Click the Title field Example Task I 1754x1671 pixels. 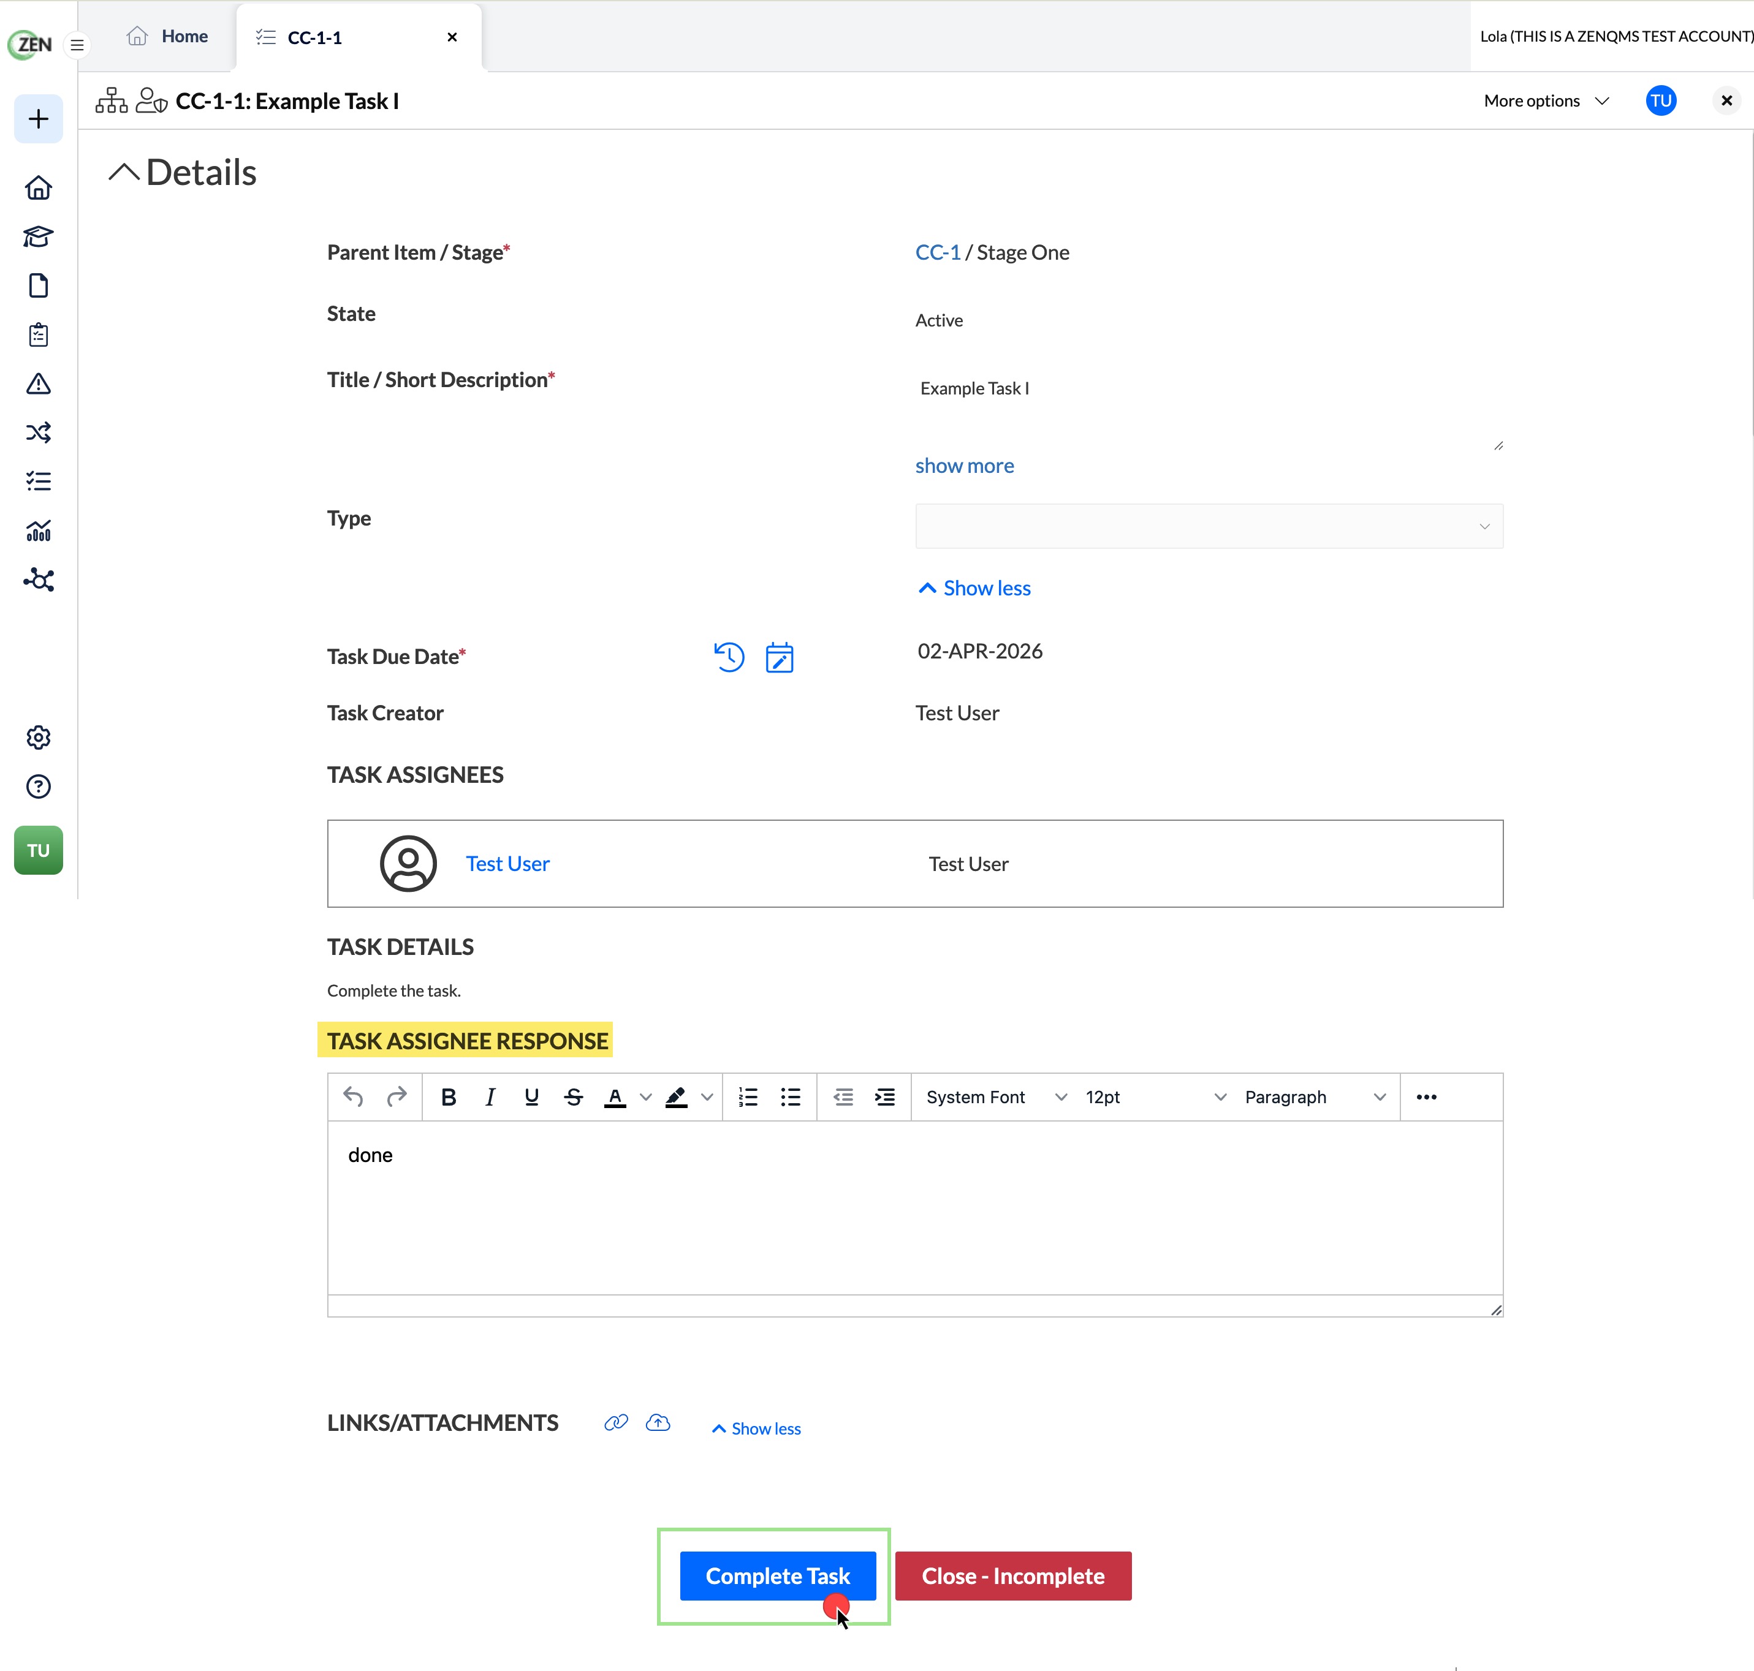point(1209,412)
